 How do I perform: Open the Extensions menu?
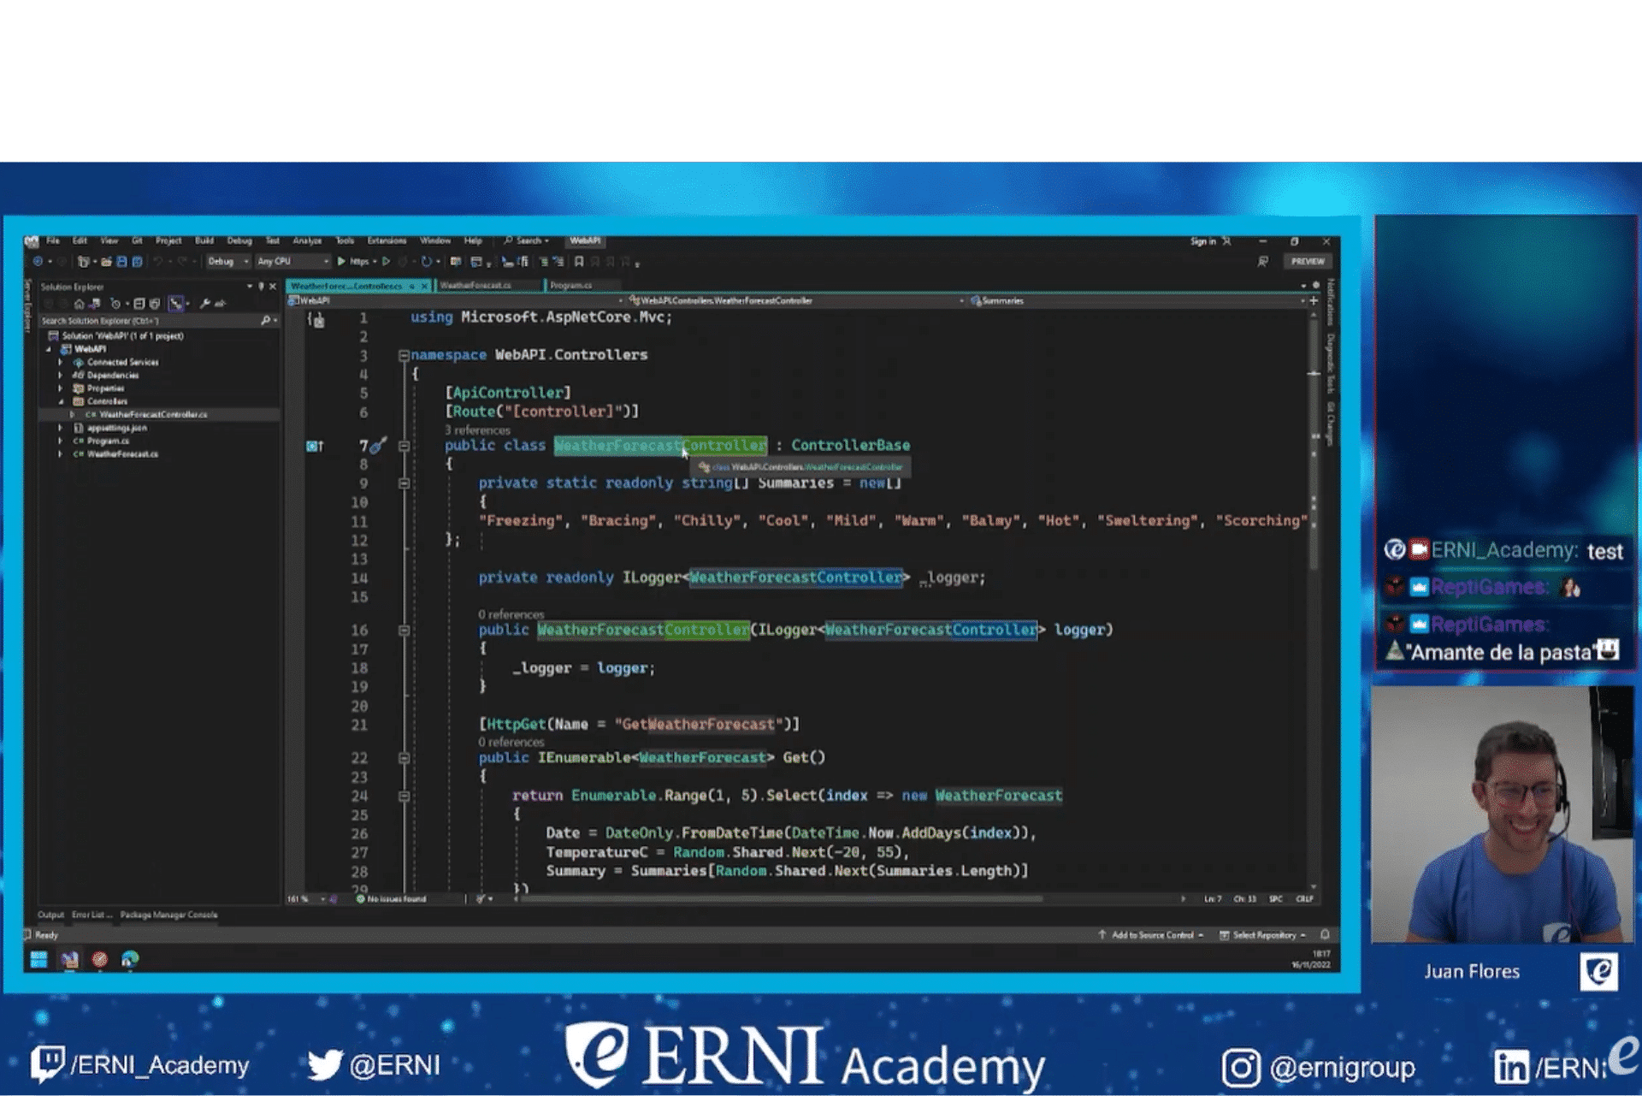(x=387, y=241)
